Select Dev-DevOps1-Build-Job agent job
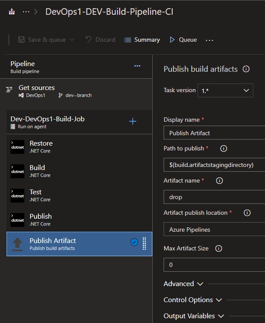This screenshot has width=265, height=323. tap(79, 122)
